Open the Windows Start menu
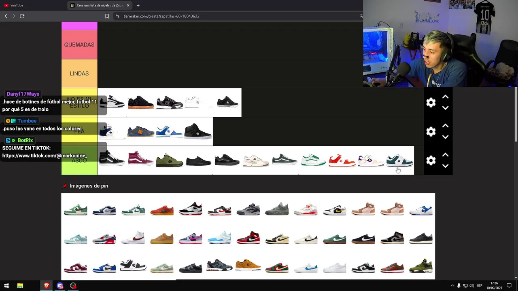The width and height of the screenshot is (518, 291). (x=6, y=286)
